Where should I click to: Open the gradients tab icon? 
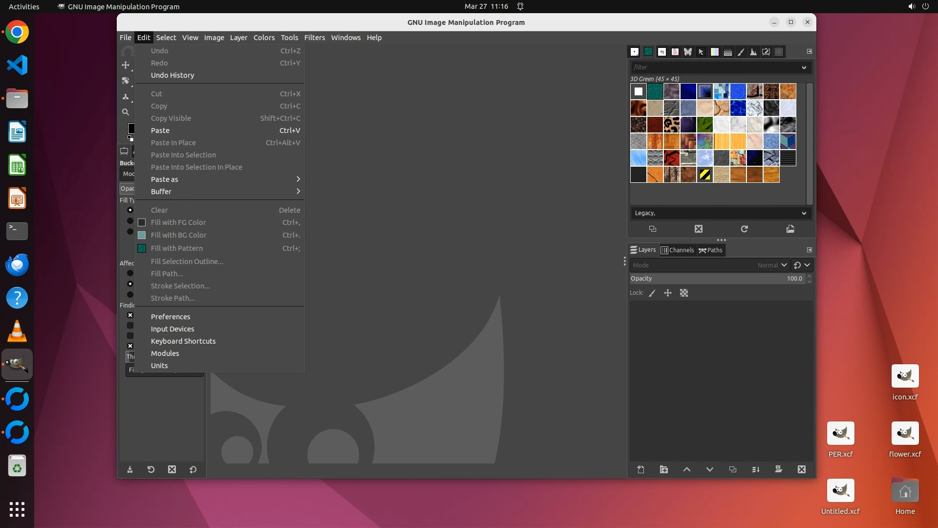(714, 52)
